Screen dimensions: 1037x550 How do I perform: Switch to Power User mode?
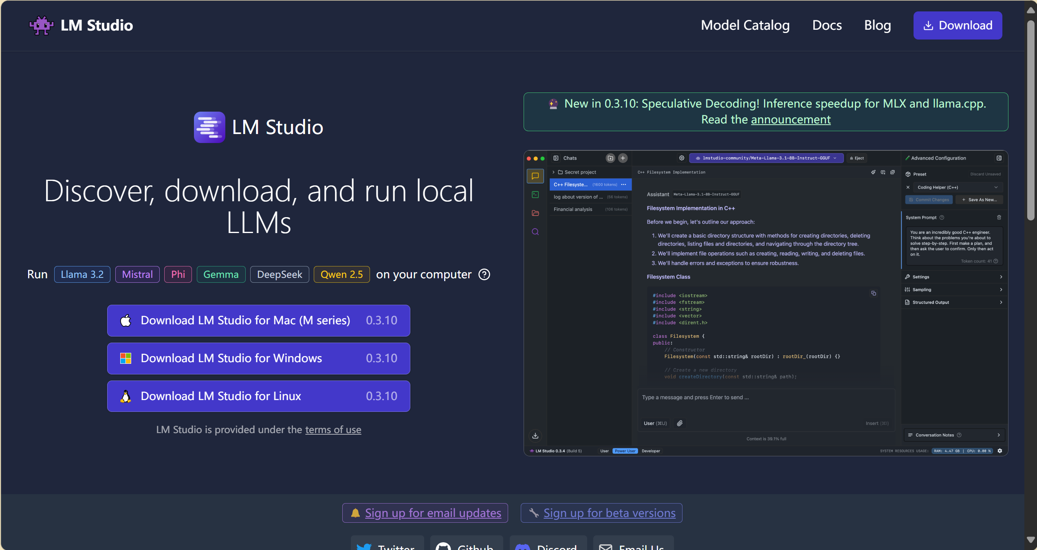tap(625, 451)
